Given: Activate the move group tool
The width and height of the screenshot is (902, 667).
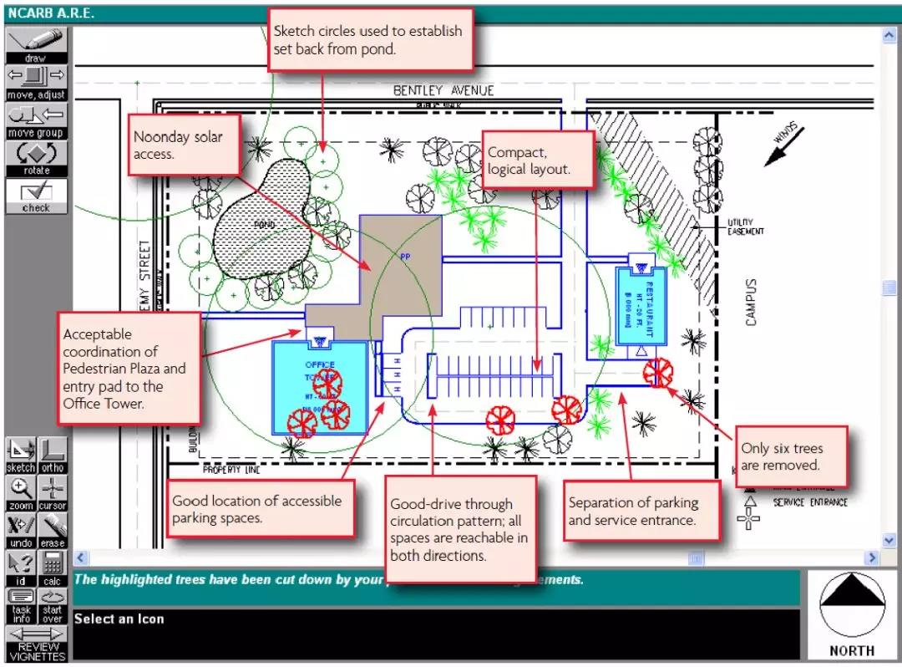Looking at the screenshot, I should point(36,120).
